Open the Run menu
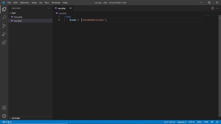221x124 pixels. [47, 3]
